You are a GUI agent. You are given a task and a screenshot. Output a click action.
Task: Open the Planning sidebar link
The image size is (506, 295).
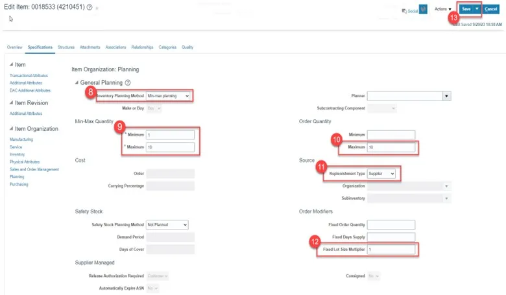click(17, 177)
